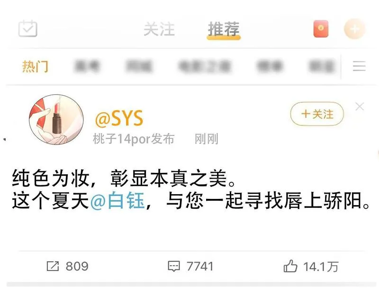Select the widest blurred four-character channel tab

(x=205, y=66)
